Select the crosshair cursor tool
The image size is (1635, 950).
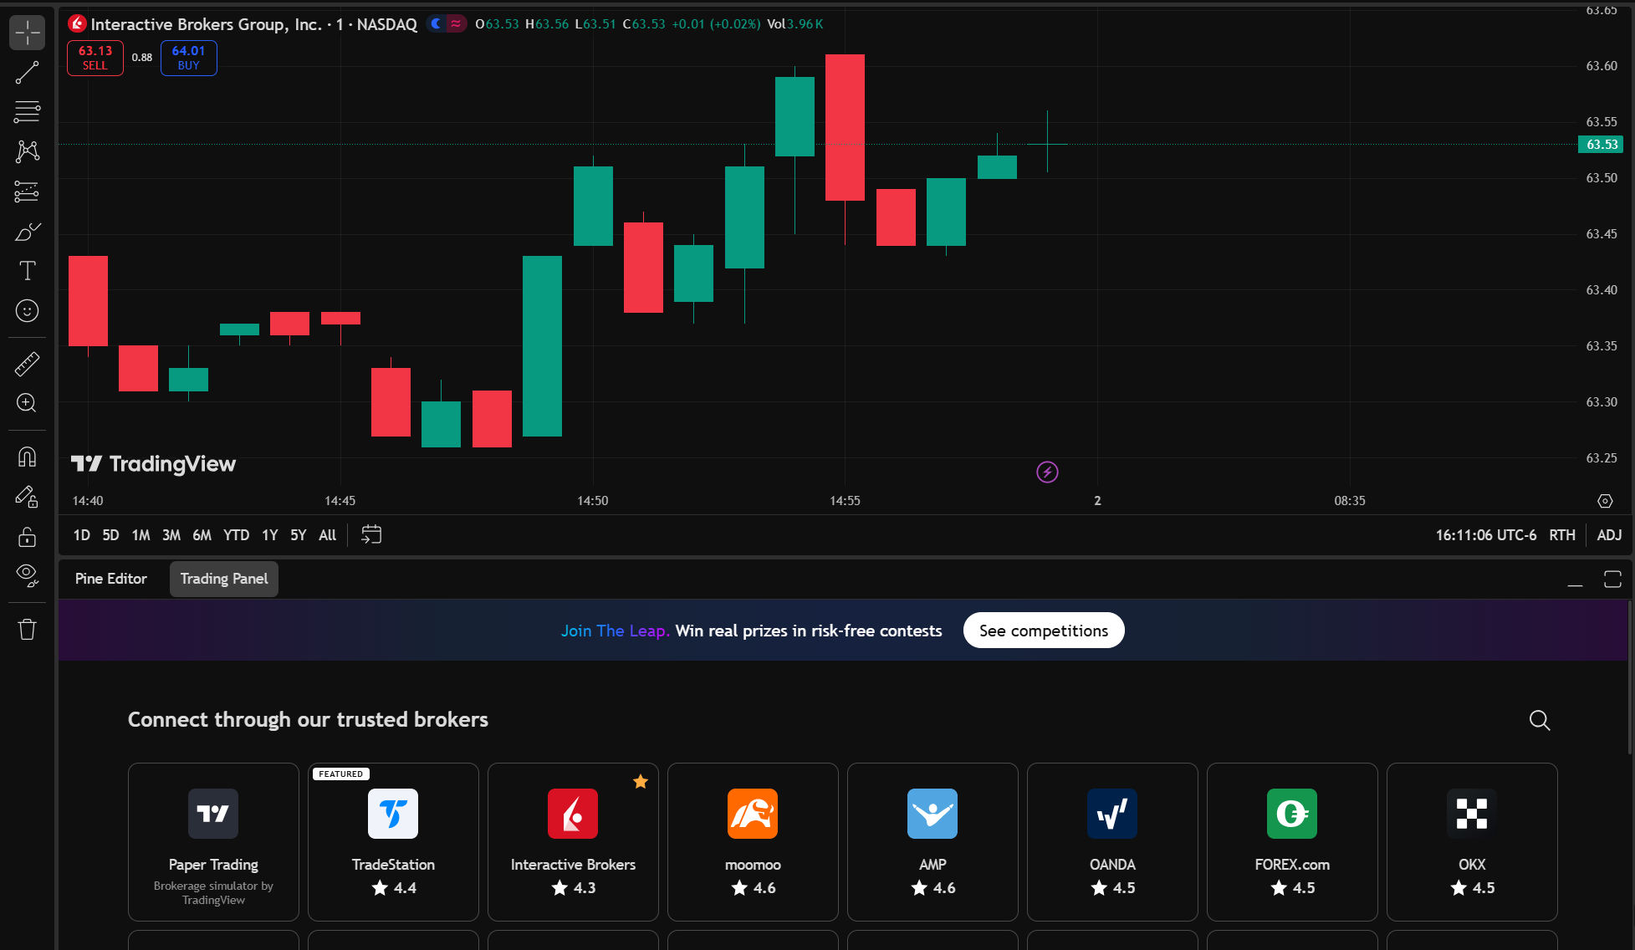[x=27, y=33]
